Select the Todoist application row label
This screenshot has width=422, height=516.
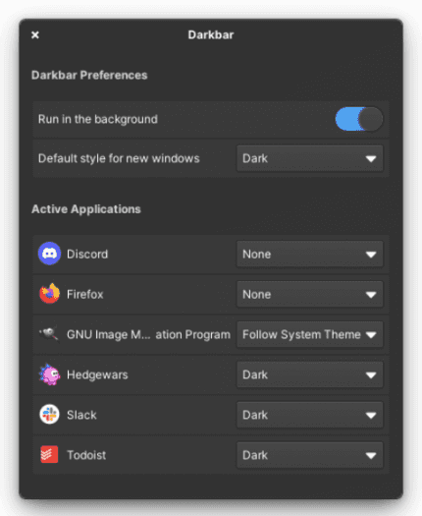point(86,455)
